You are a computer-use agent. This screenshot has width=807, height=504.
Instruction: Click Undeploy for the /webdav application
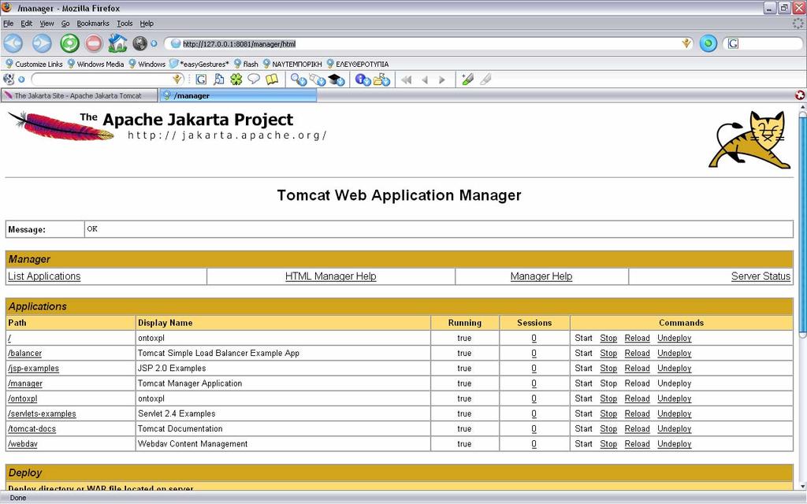(675, 444)
